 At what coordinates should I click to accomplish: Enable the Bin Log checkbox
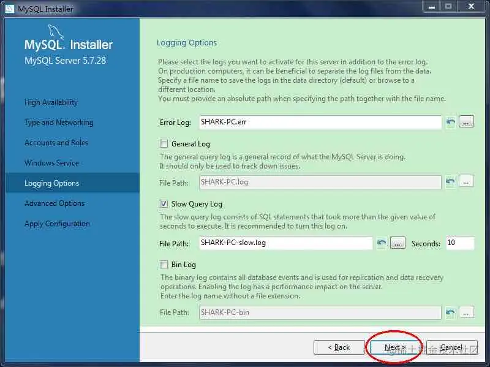point(164,265)
